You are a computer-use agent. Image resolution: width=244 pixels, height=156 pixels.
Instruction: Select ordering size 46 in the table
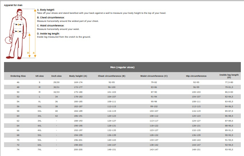18,82
